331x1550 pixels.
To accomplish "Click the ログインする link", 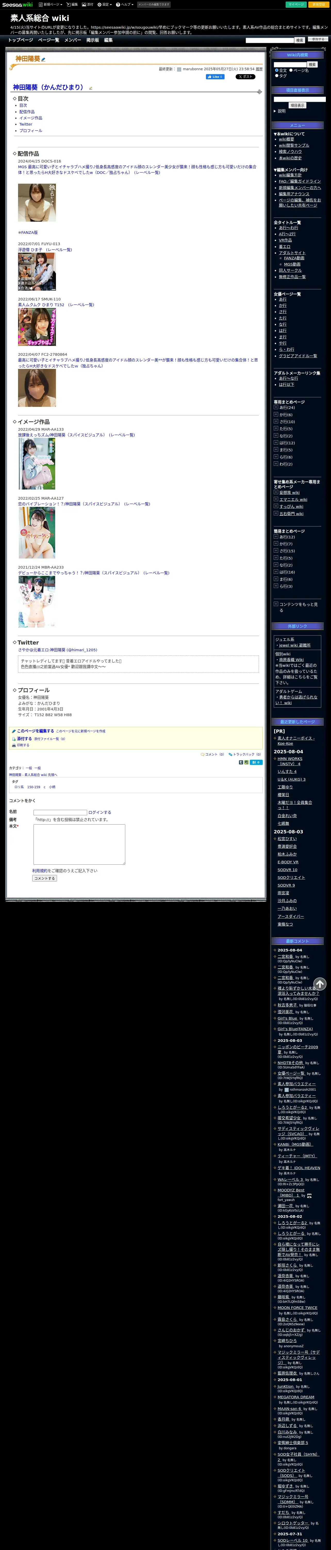I will click(x=100, y=812).
